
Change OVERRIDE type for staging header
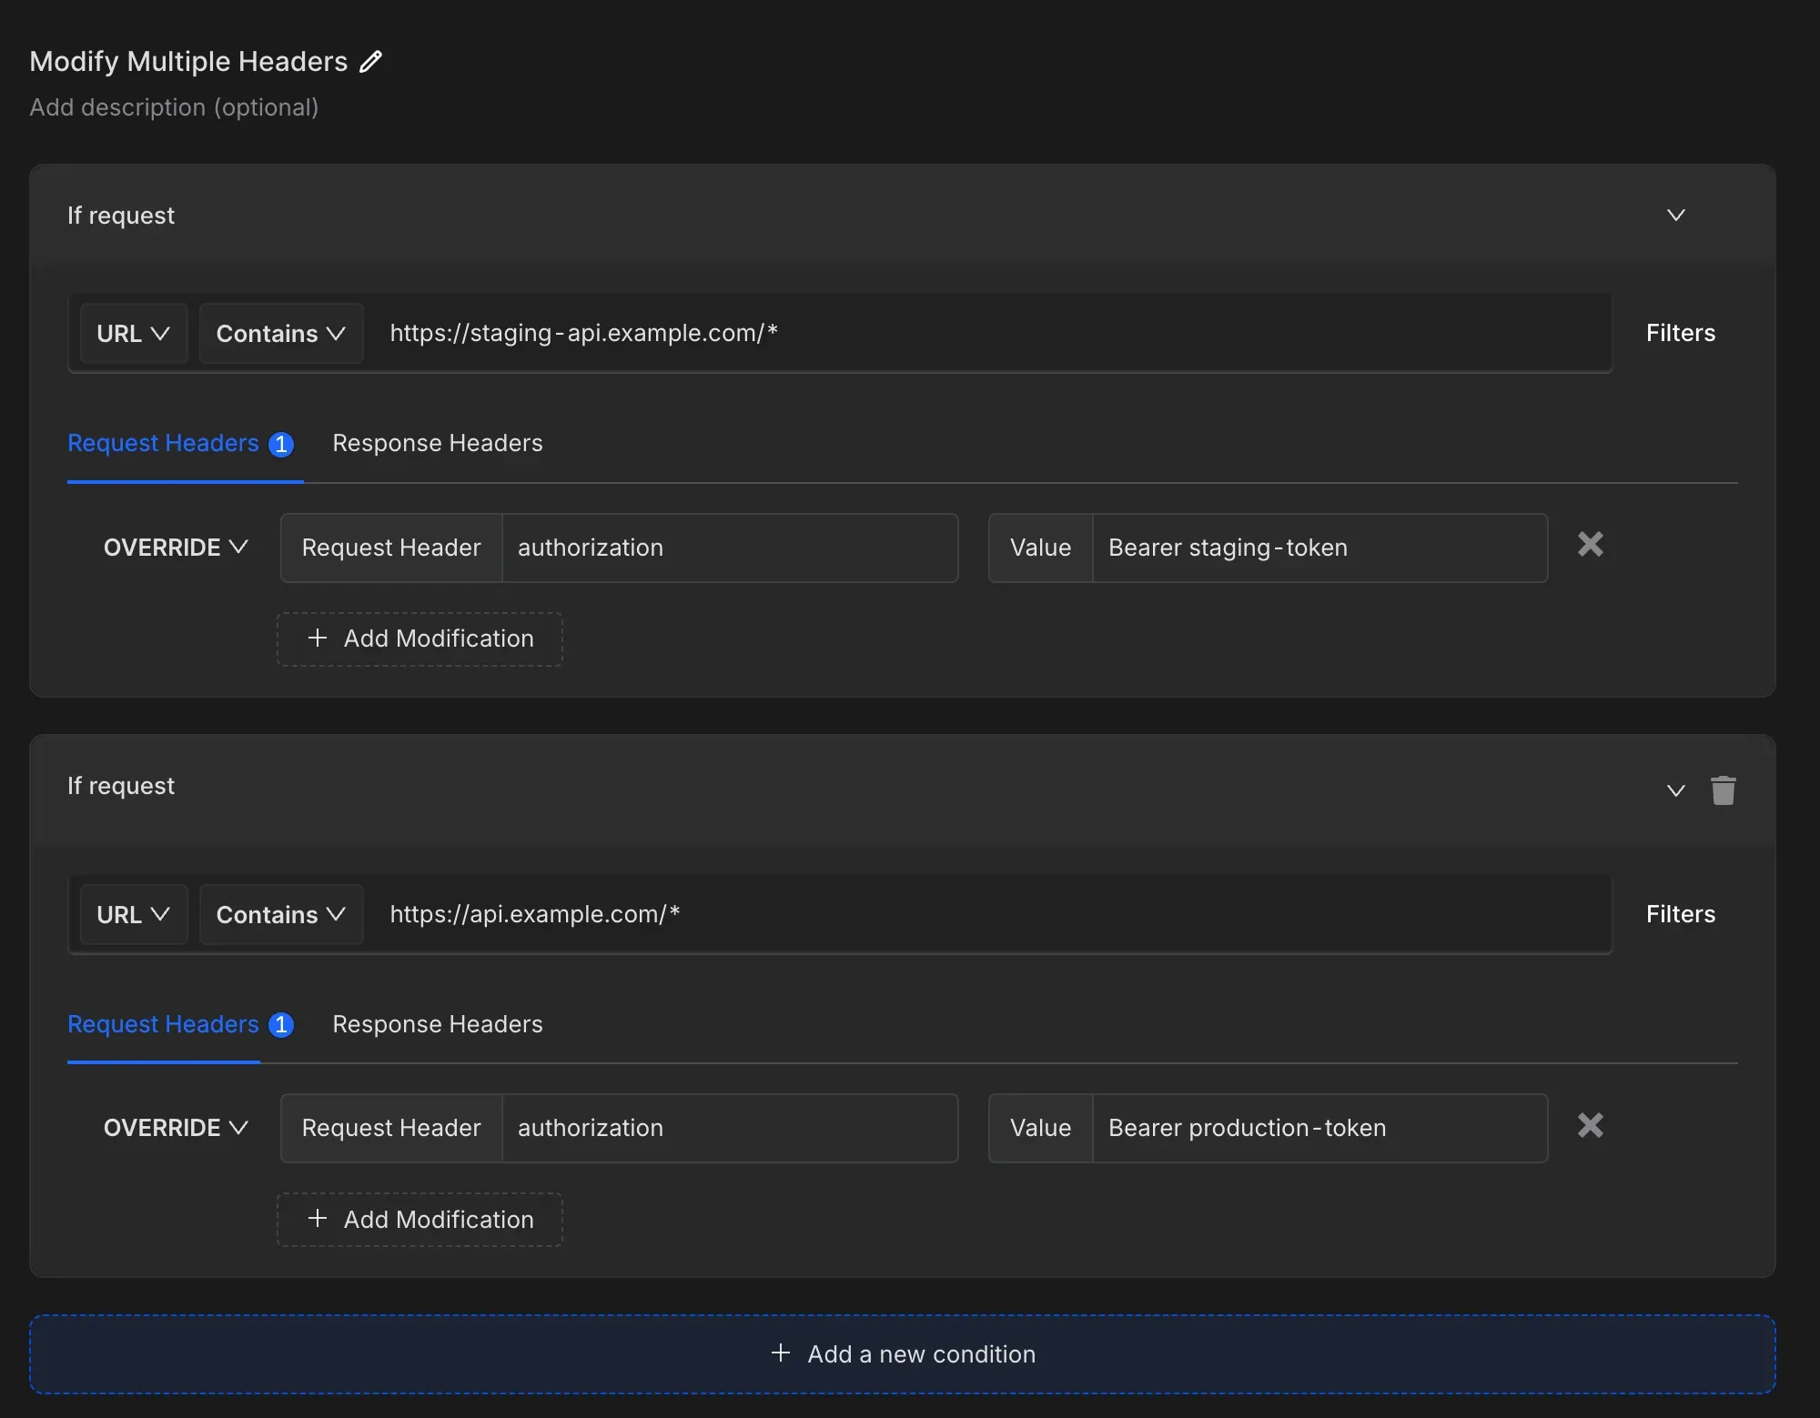pos(175,548)
